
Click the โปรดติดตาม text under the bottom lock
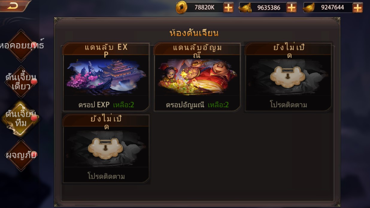(106, 176)
